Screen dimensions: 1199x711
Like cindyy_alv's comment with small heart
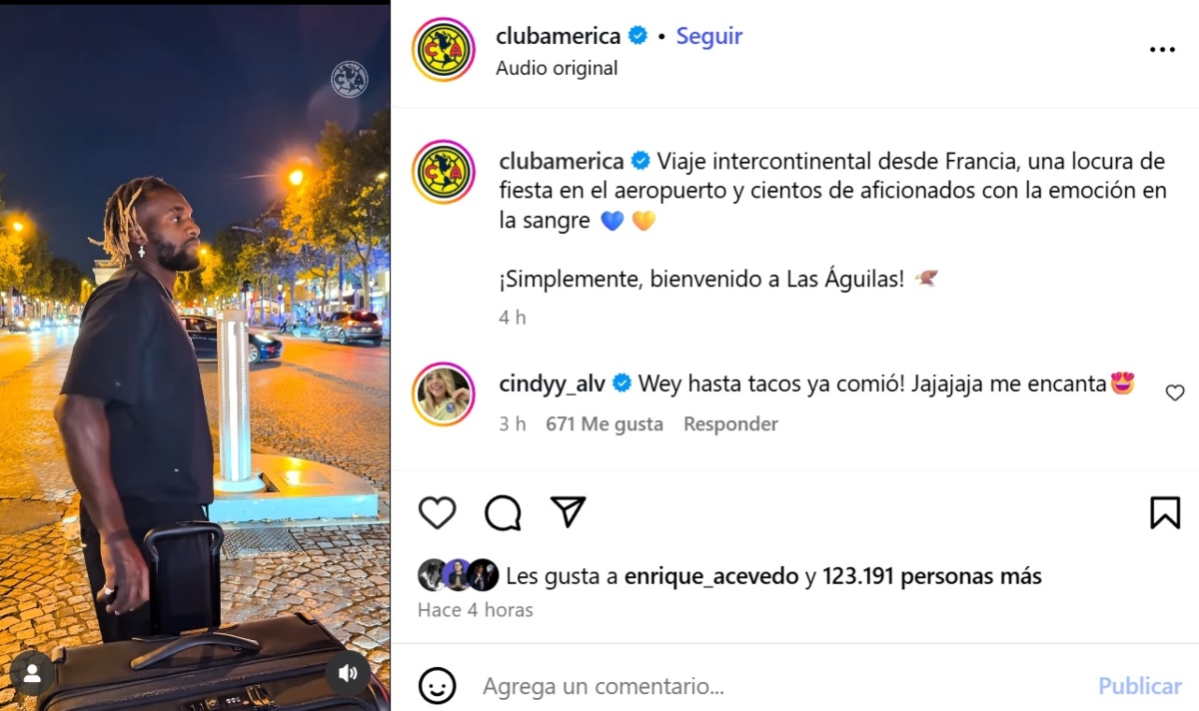point(1175,393)
